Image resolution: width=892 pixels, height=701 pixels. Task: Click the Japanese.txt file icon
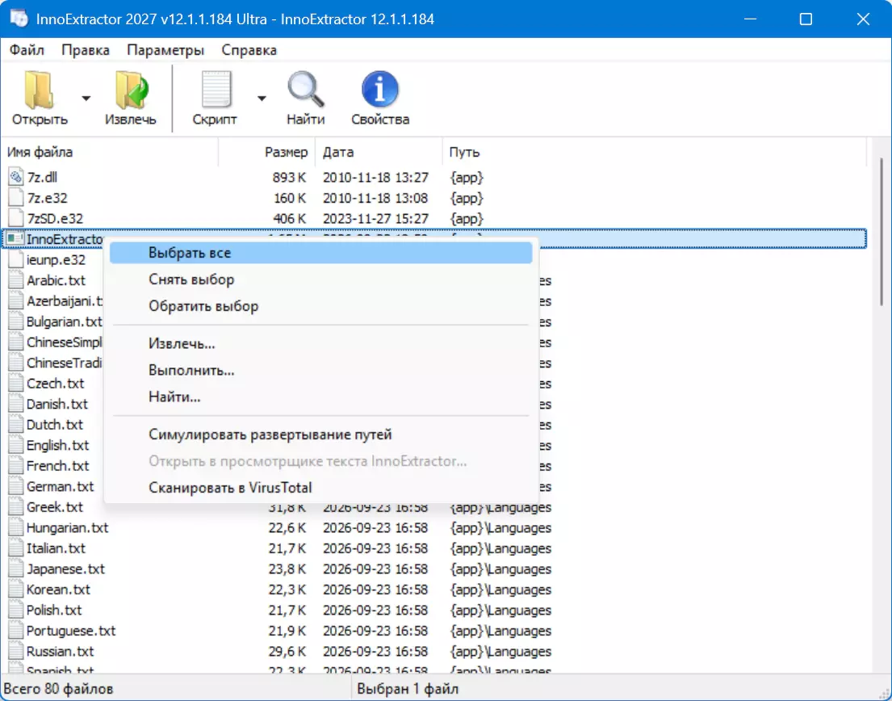16,569
